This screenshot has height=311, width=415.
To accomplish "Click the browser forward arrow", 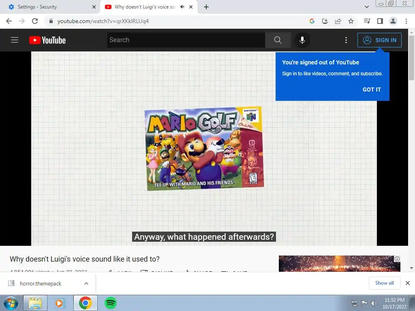I will click(x=22, y=21).
